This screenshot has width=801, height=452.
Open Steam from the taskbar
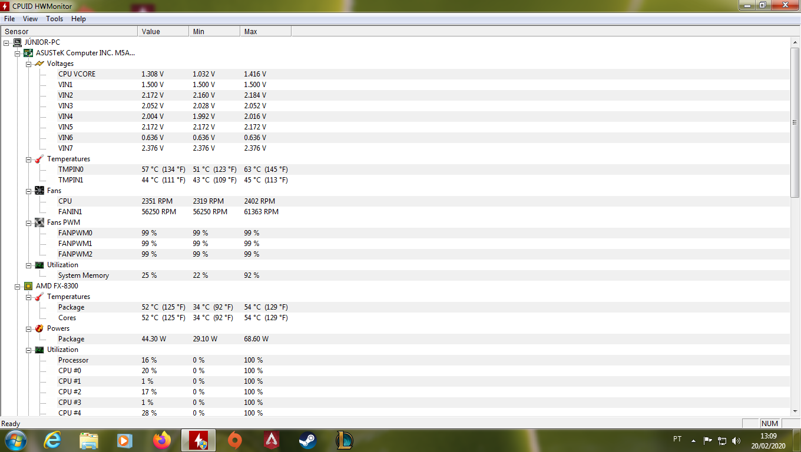[307, 440]
